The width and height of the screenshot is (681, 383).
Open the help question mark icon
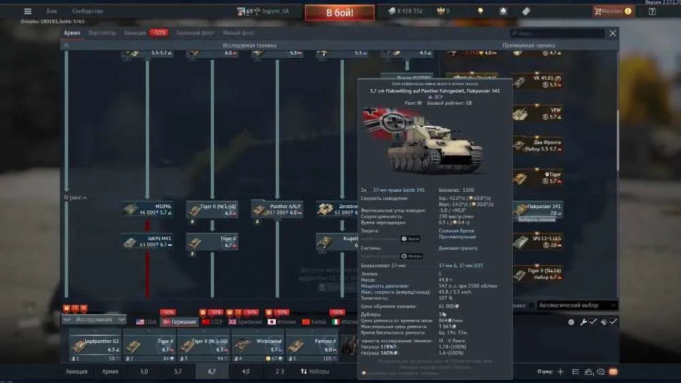point(652,12)
